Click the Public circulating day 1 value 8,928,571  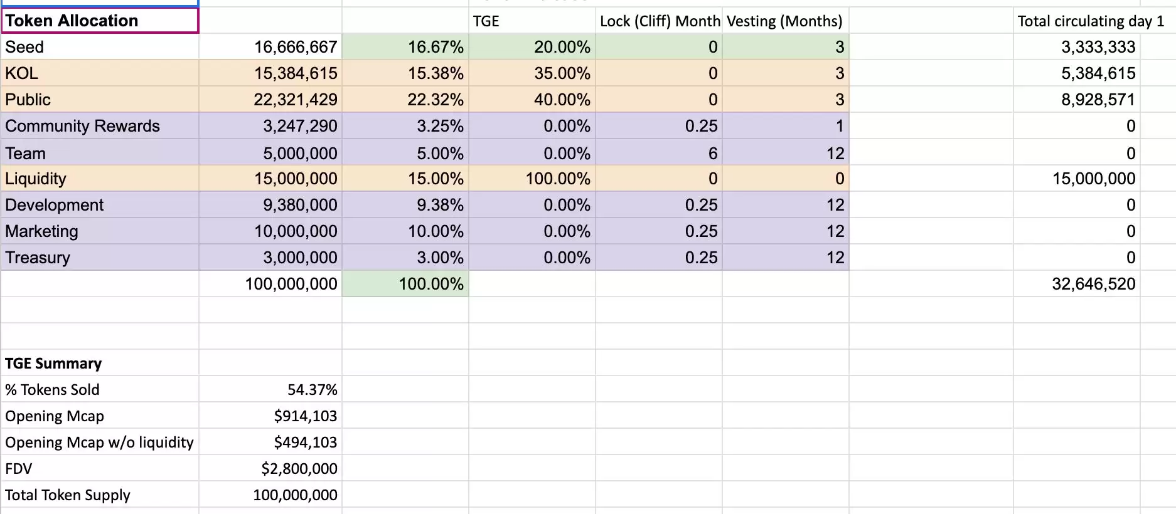click(x=1077, y=100)
